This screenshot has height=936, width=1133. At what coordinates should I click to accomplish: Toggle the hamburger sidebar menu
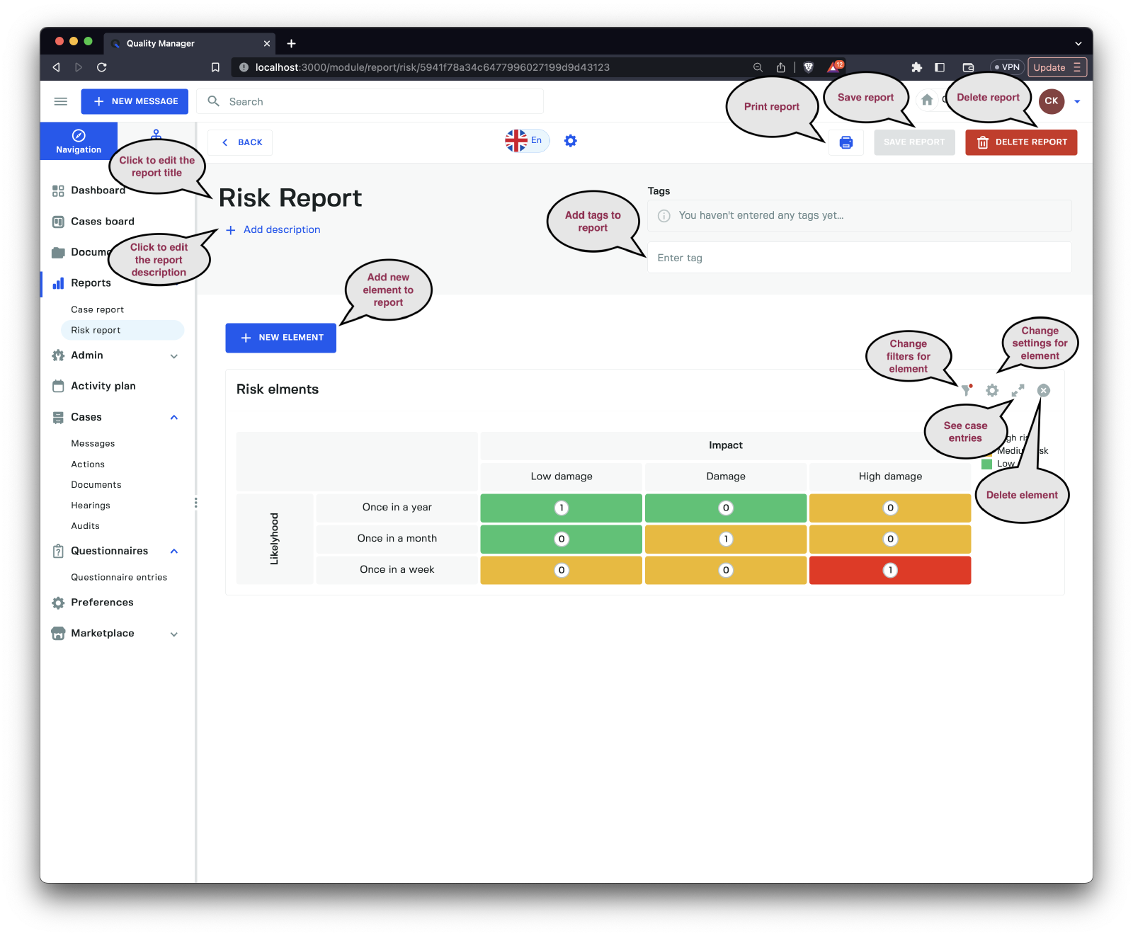61,101
